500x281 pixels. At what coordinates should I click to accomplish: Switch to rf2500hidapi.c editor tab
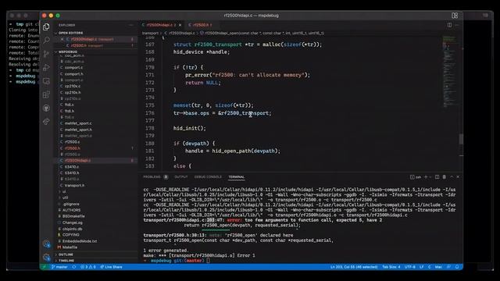coord(161,25)
